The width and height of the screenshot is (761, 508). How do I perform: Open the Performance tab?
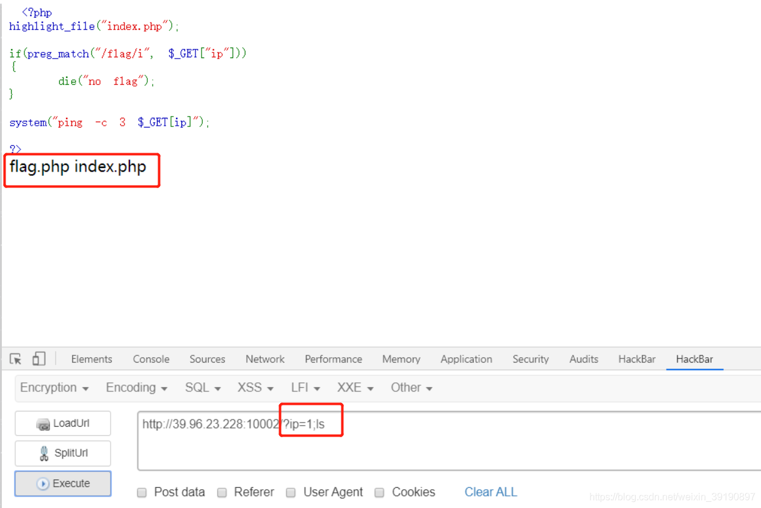click(333, 359)
